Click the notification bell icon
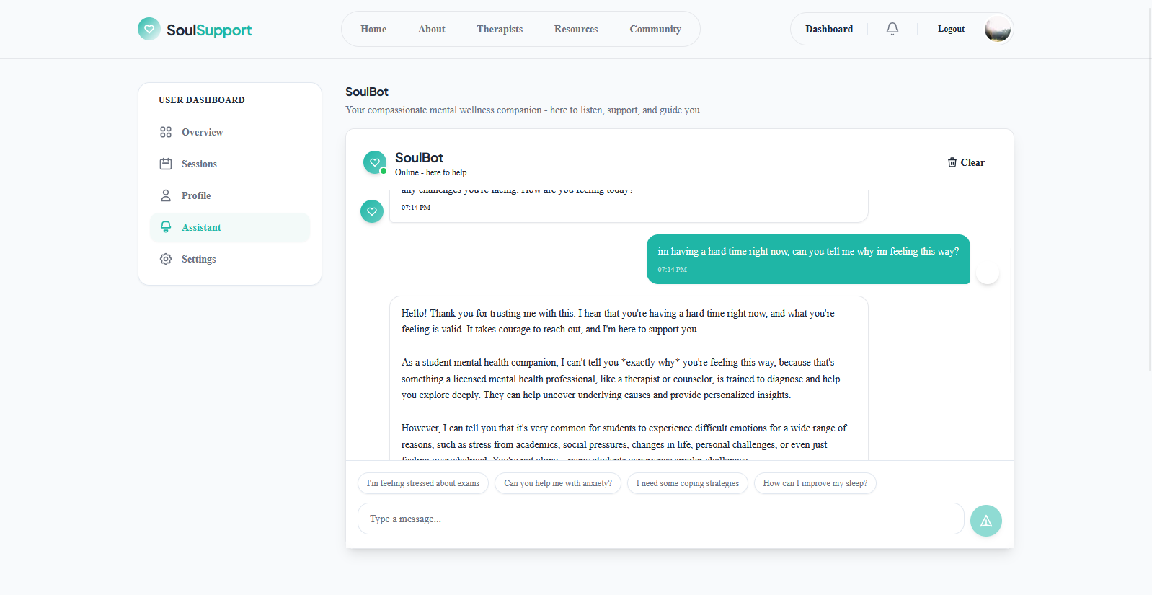Image resolution: width=1152 pixels, height=595 pixels. 892,29
